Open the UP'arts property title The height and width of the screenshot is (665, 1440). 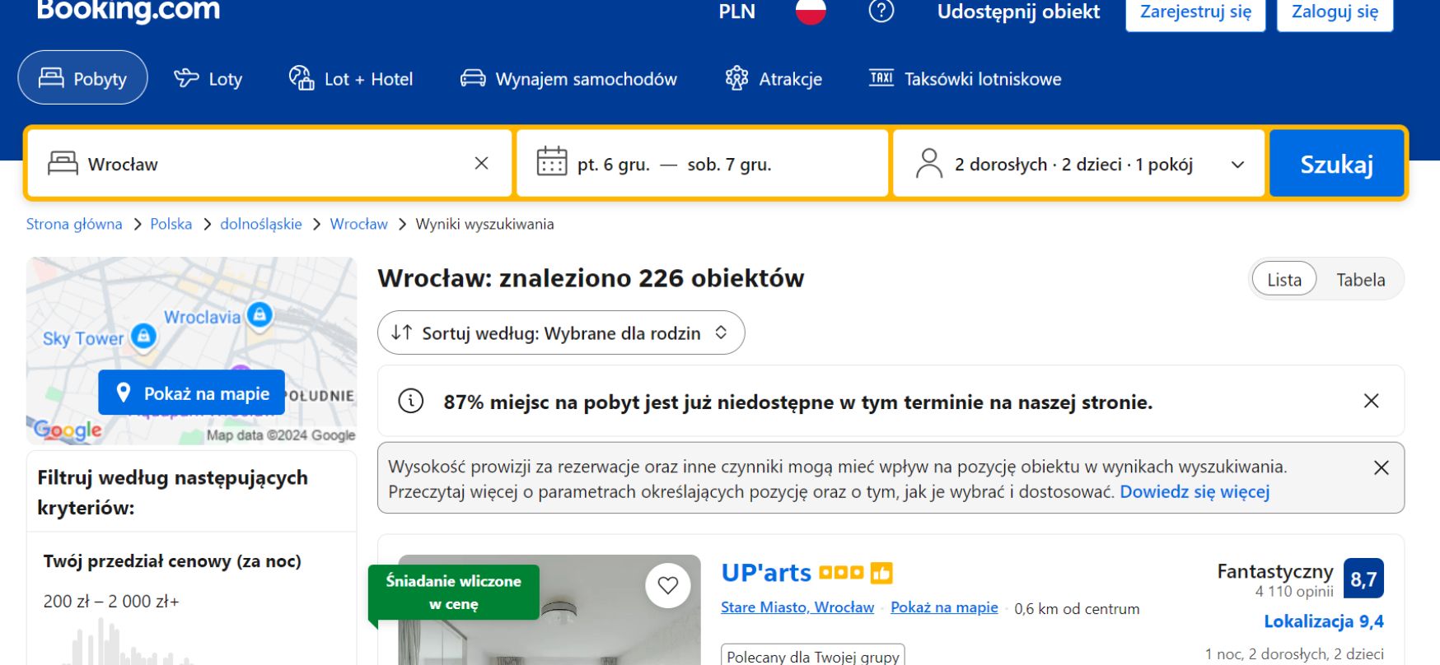coord(766,572)
